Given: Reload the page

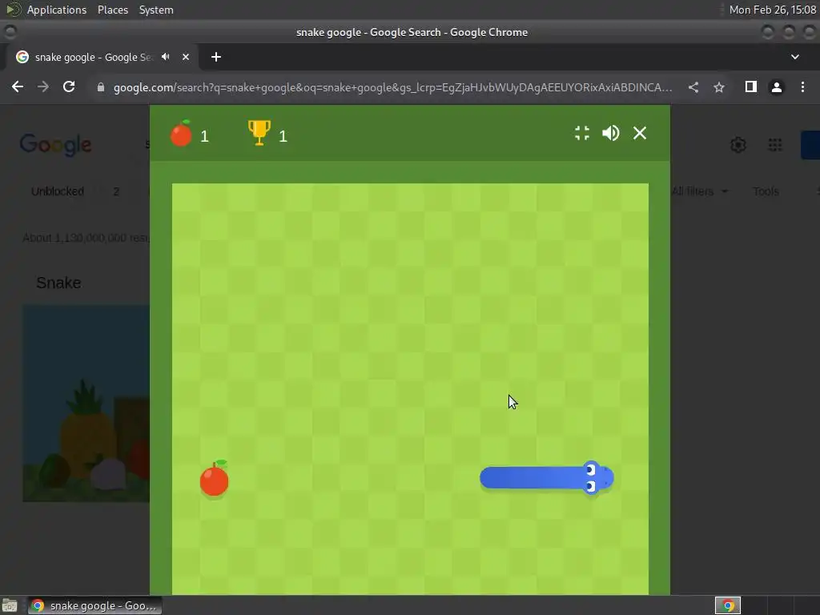Looking at the screenshot, I should (69, 86).
